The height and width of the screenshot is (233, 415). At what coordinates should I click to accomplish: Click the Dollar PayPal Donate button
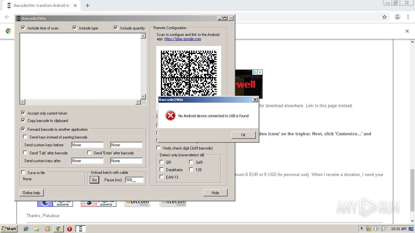point(99,204)
